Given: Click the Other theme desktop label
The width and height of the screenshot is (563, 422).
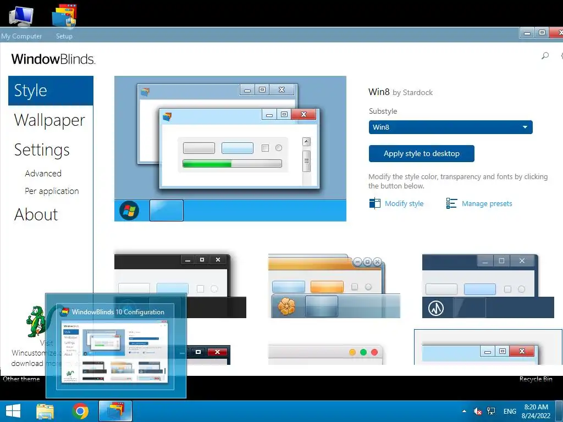Looking at the screenshot, I should (x=21, y=379).
